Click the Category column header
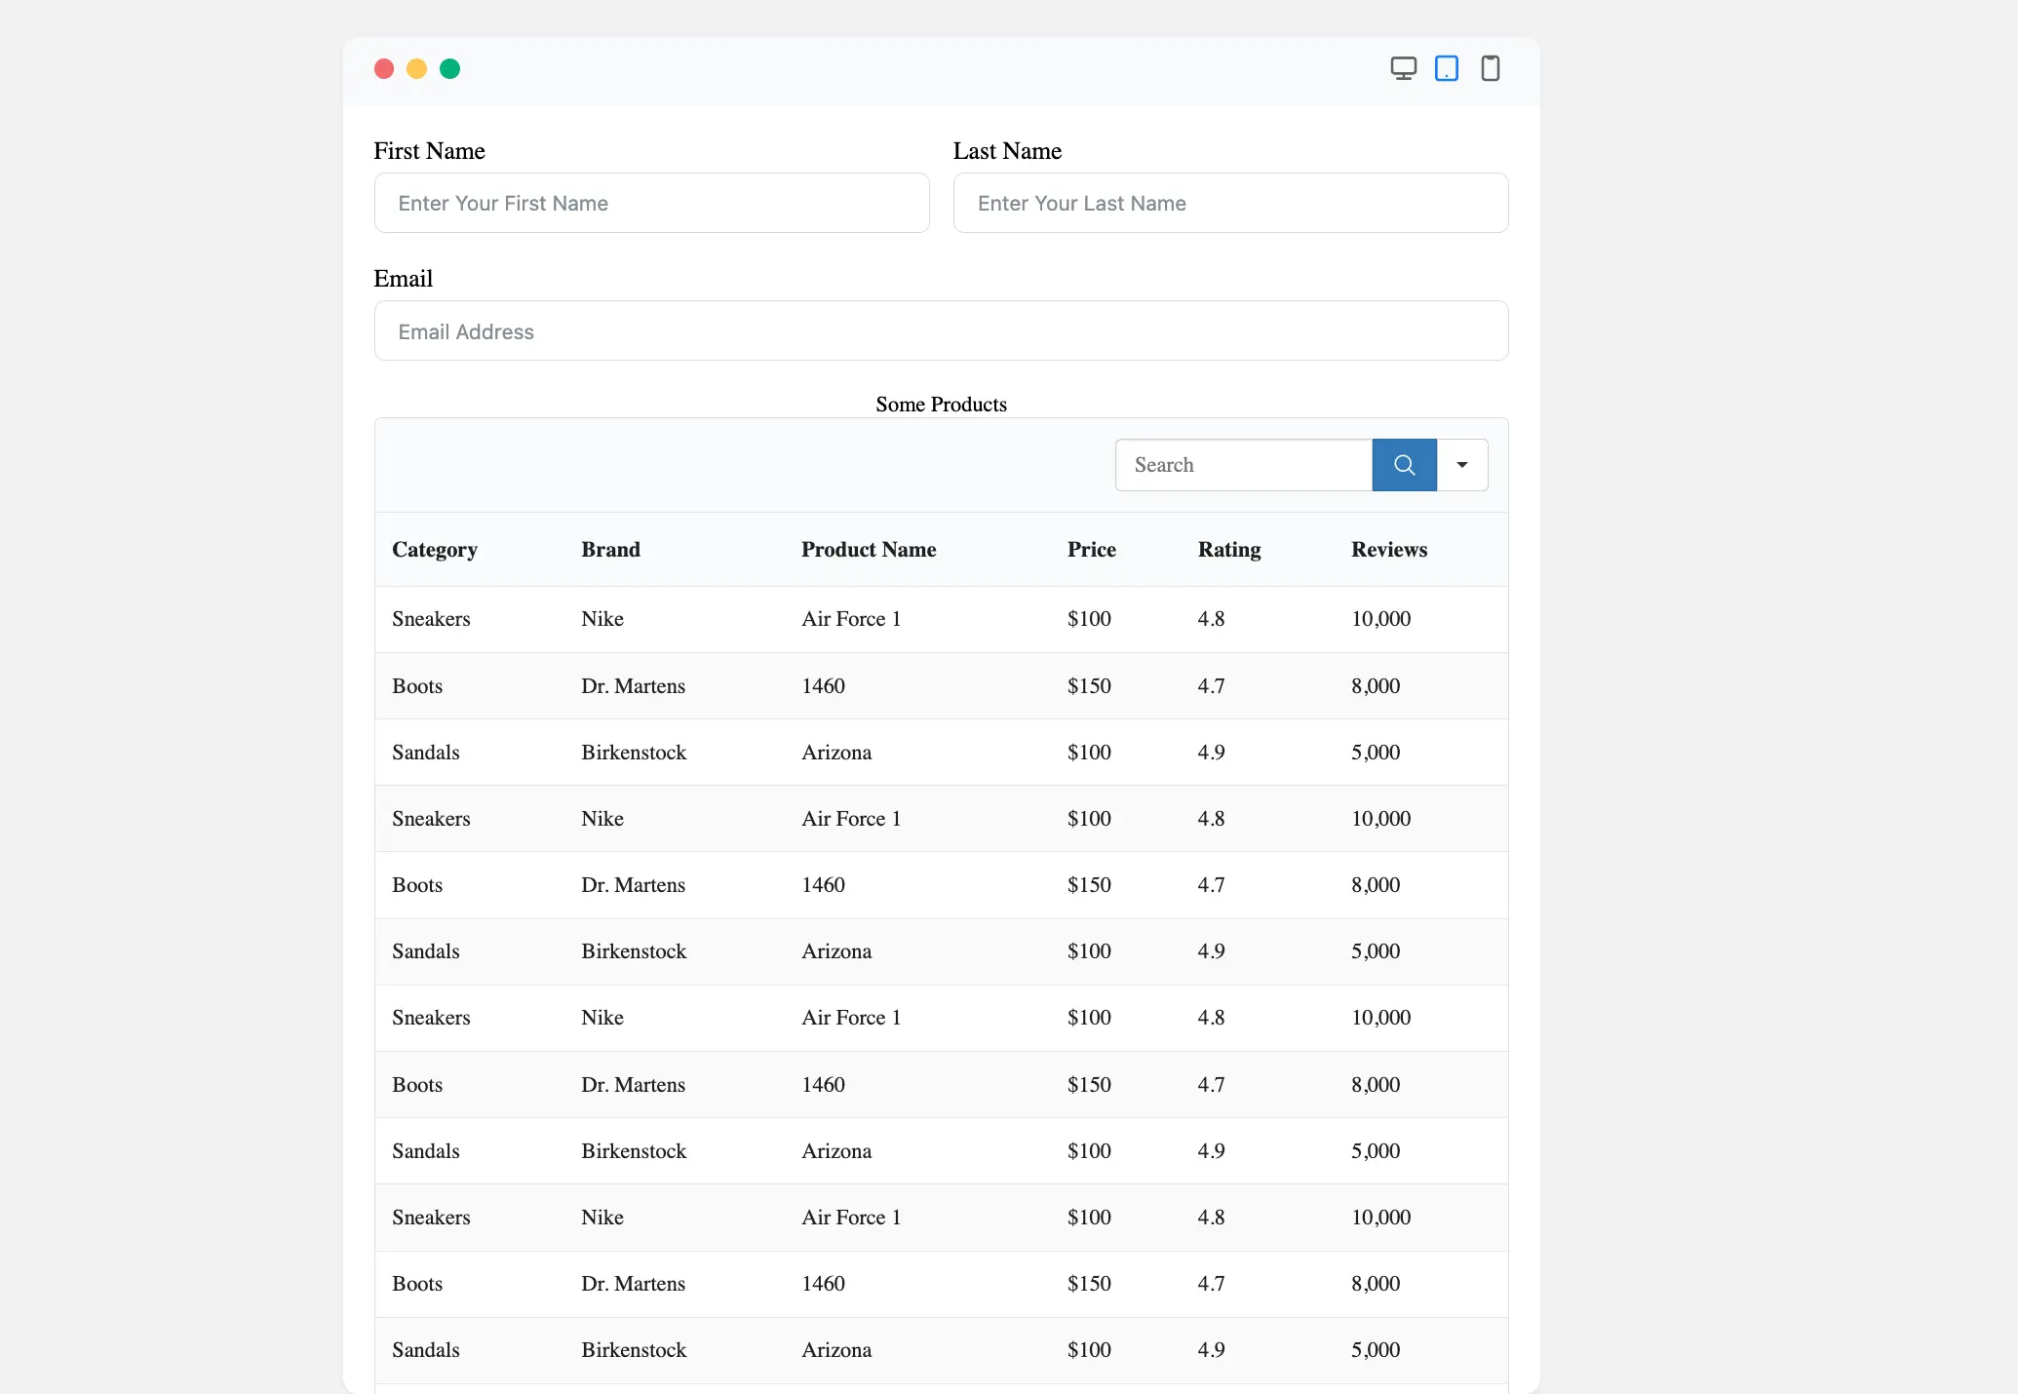This screenshot has height=1394, width=2018. tap(435, 550)
